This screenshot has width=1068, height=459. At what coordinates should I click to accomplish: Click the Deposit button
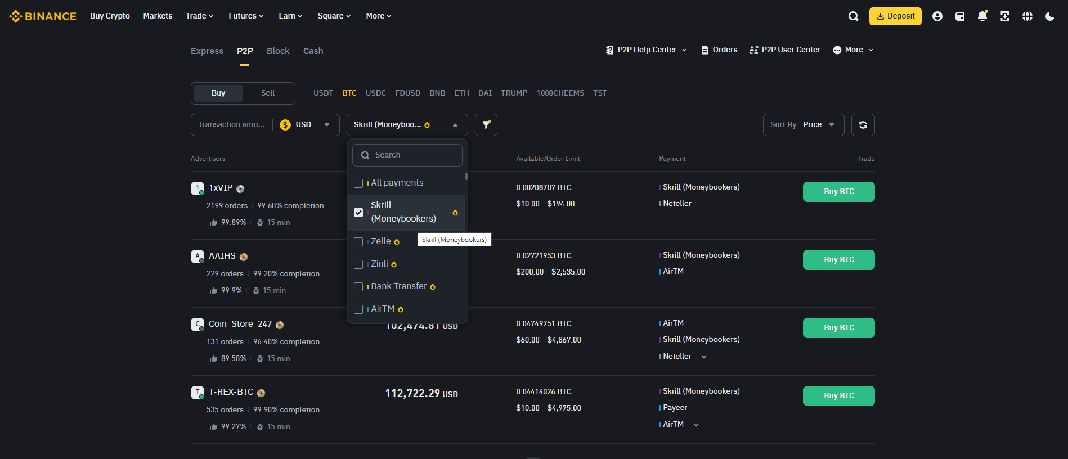[895, 16]
